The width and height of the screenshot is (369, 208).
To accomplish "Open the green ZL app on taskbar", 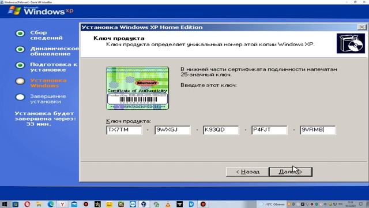I will 121,204.
